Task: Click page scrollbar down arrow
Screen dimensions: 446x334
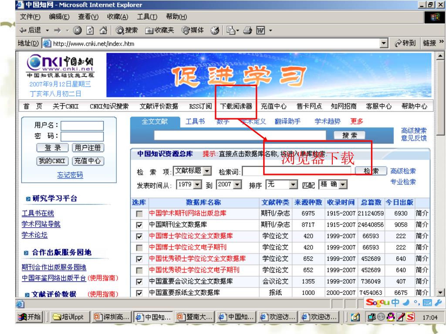Action: (440, 292)
